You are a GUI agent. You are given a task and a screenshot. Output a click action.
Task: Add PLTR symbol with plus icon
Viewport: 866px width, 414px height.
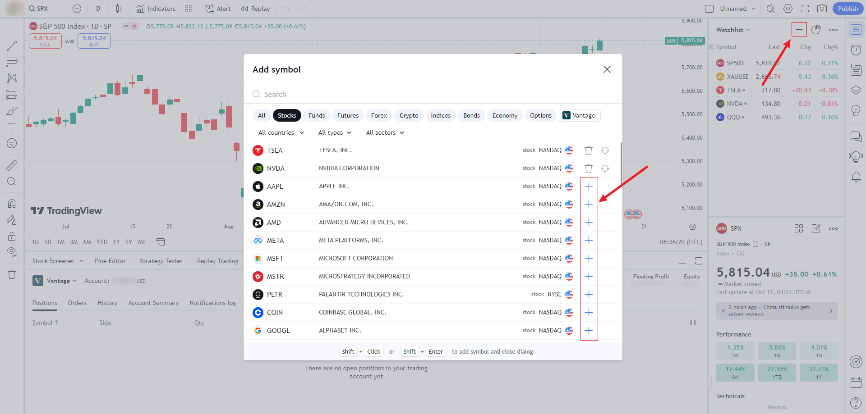pos(589,295)
